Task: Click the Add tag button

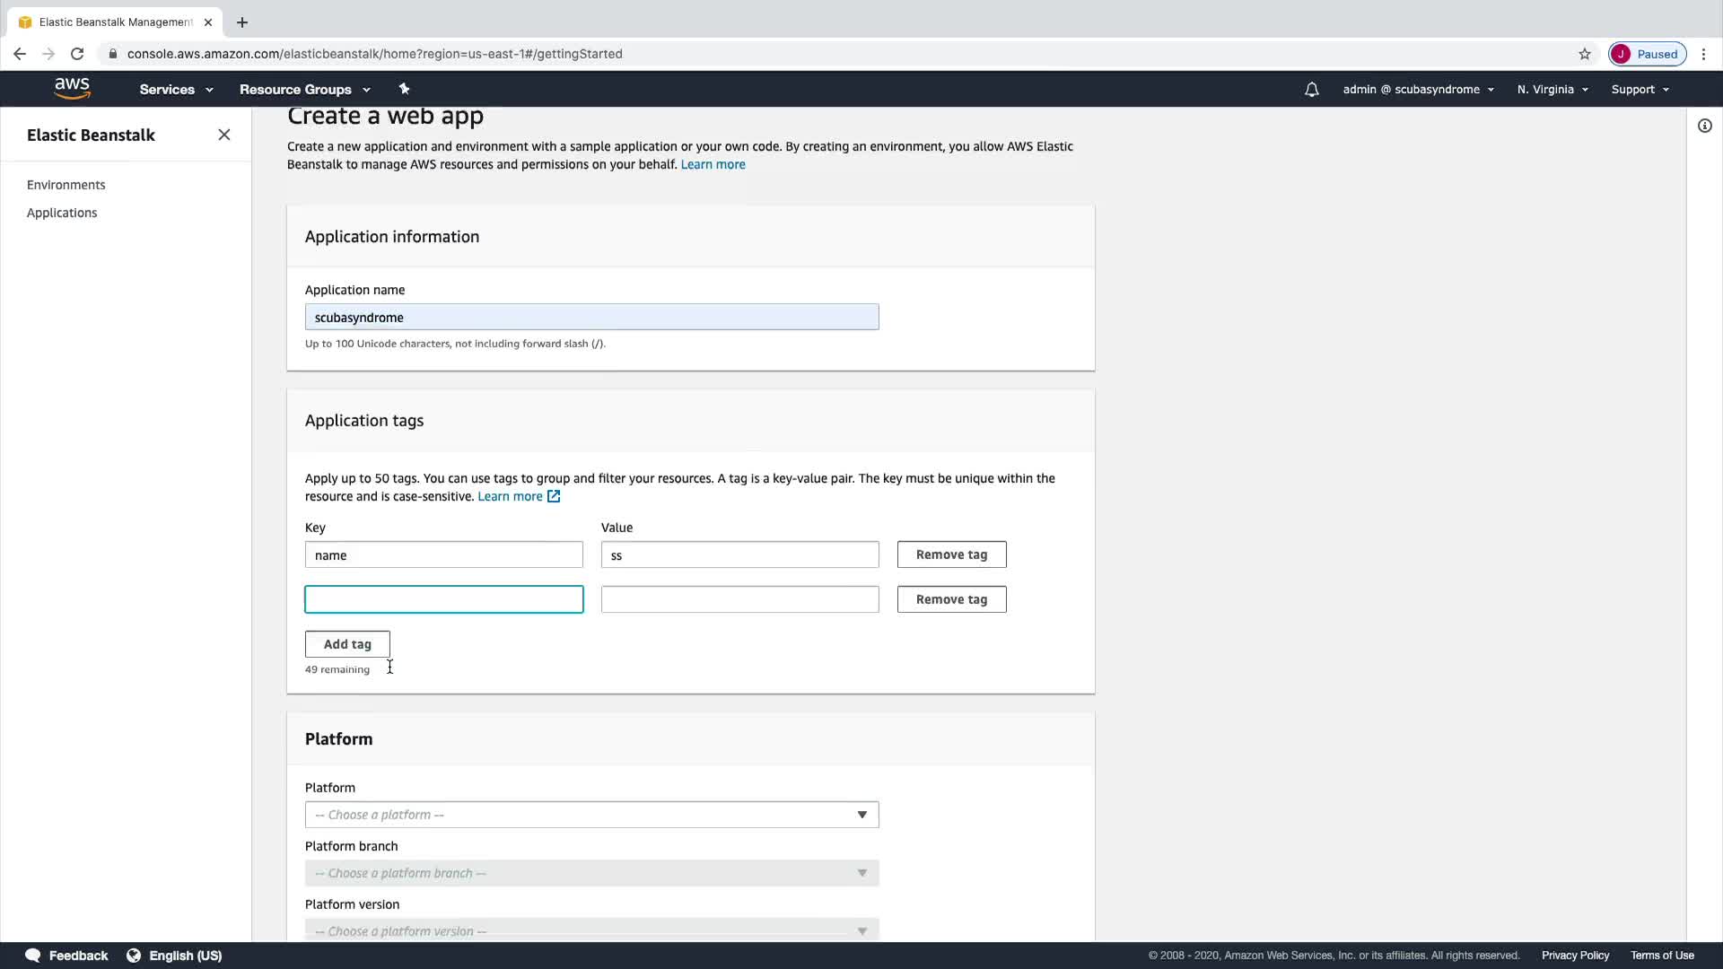Action: click(347, 644)
